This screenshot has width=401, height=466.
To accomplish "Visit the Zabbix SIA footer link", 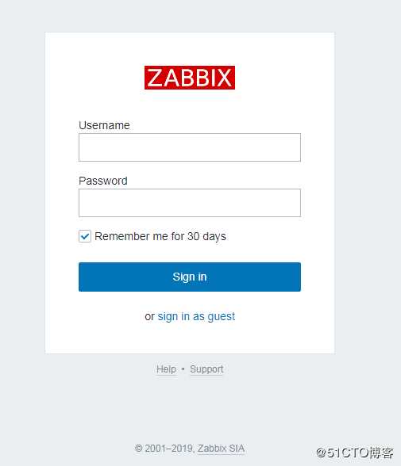I will [221, 449].
